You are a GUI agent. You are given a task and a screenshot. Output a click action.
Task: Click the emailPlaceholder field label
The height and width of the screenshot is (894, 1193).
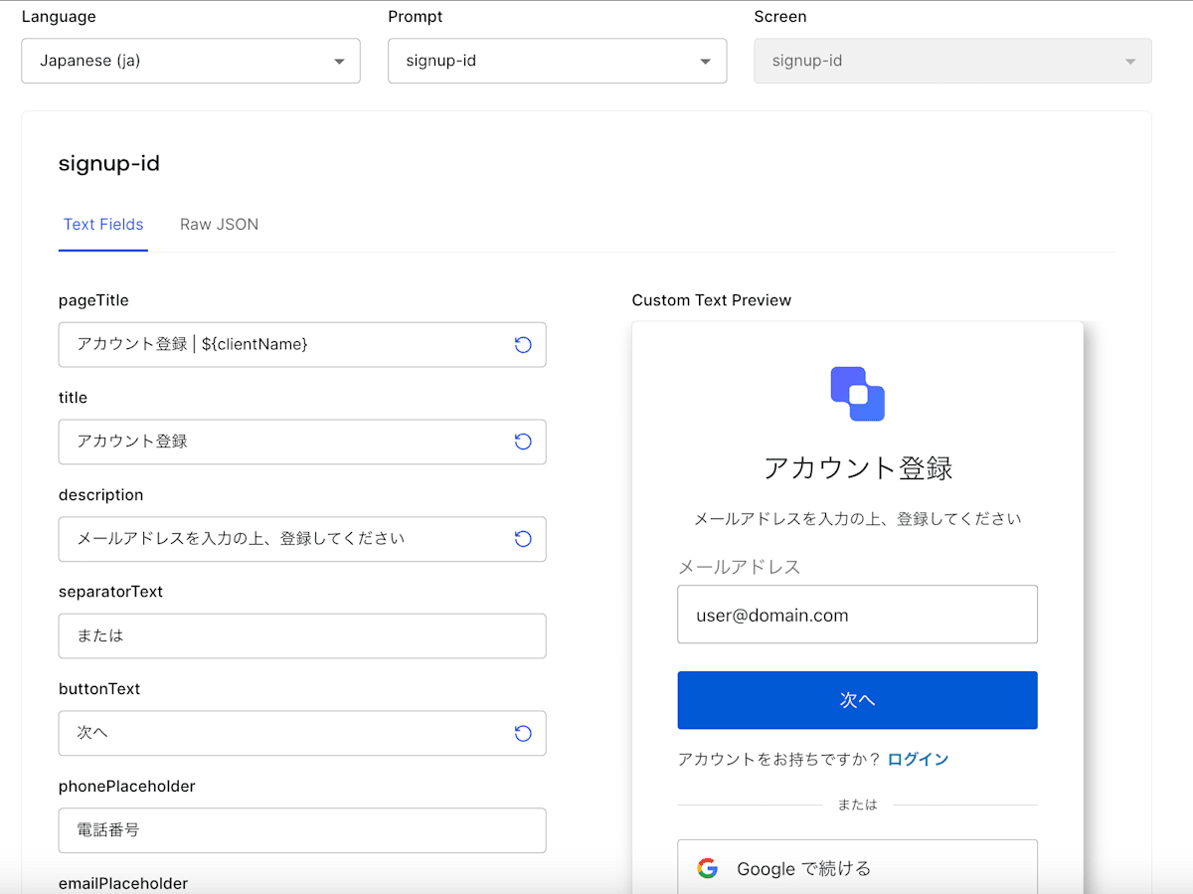(123, 883)
